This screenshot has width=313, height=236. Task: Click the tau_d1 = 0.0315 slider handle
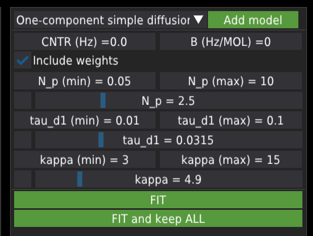(x=101, y=140)
